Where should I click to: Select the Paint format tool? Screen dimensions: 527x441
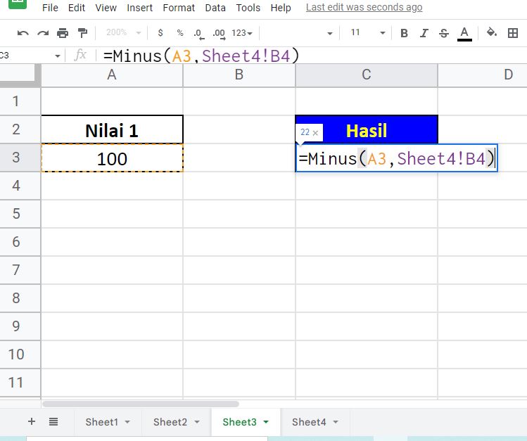(x=82, y=33)
